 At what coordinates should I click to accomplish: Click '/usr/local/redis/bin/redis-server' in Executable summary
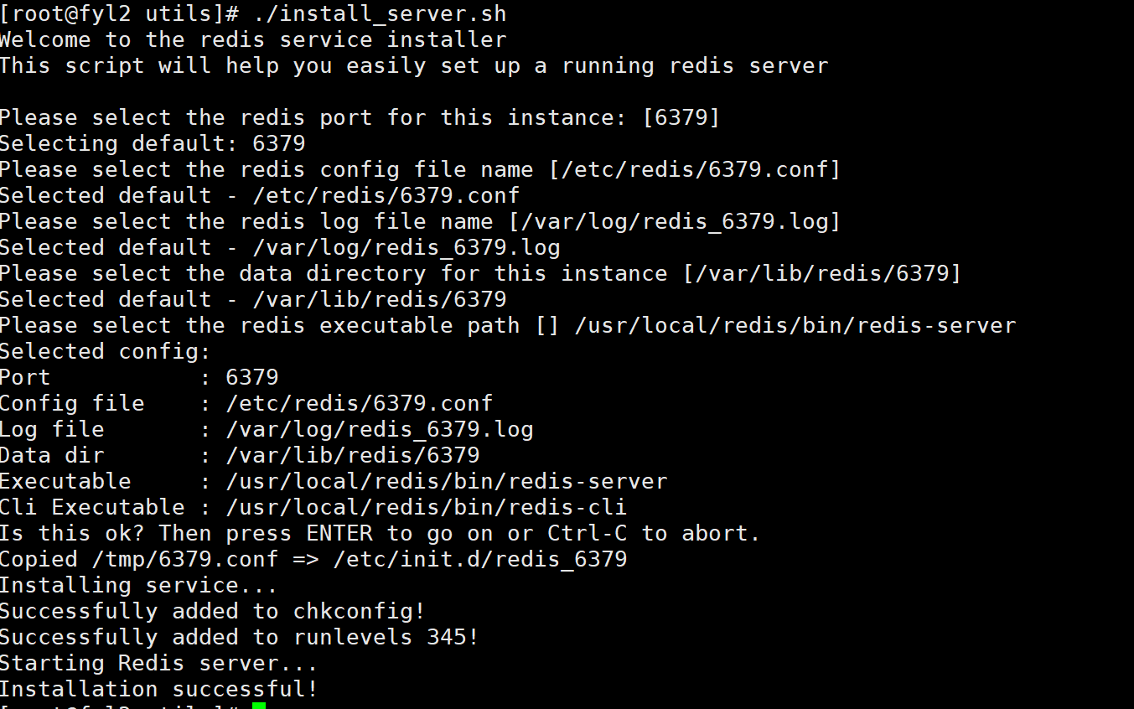click(x=447, y=481)
